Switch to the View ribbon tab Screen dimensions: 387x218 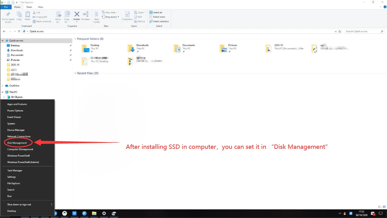tap(41, 7)
